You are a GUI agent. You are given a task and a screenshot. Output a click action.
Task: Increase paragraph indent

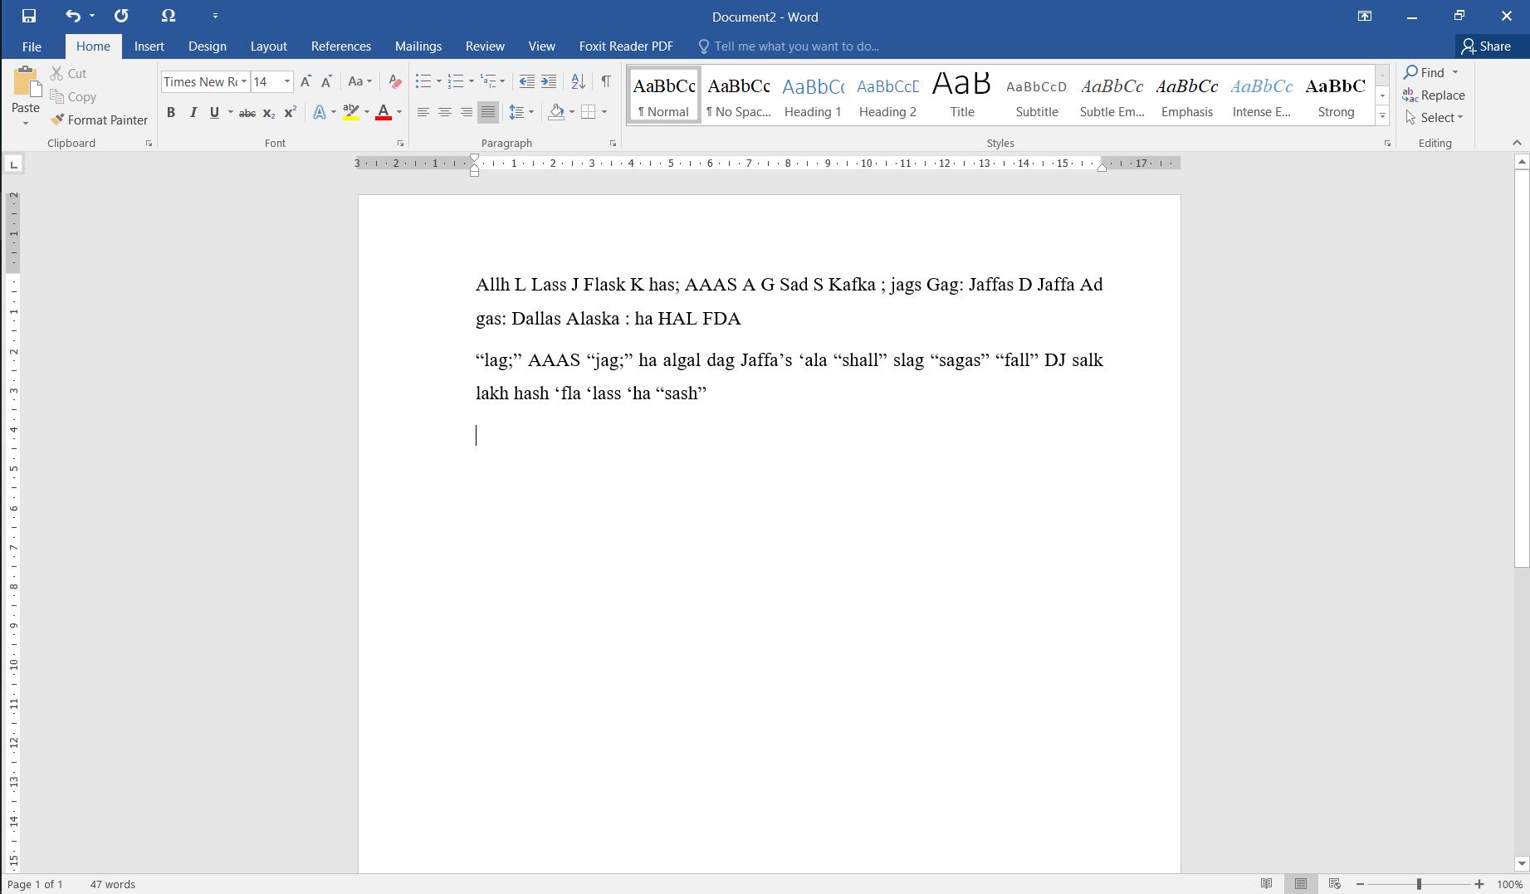click(549, 81)
